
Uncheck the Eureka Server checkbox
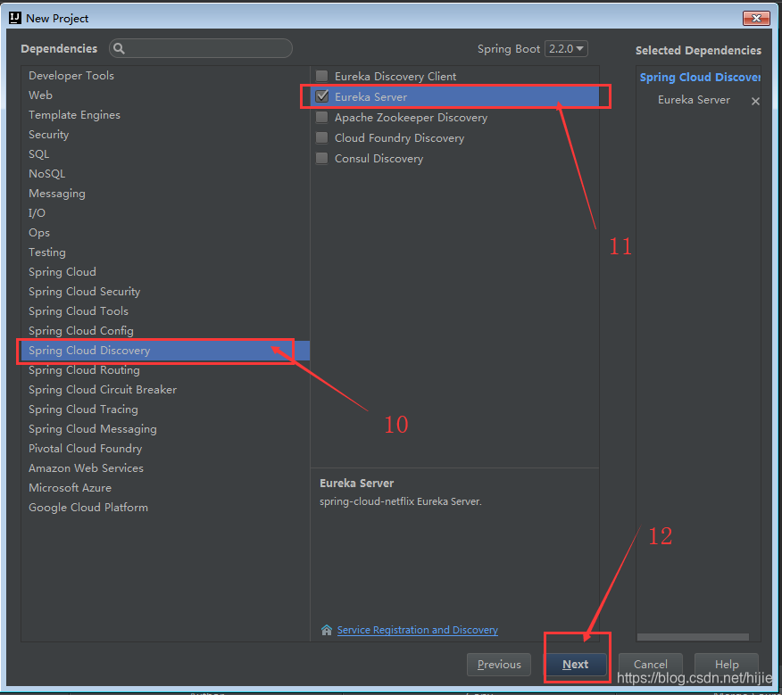coord(322,96)
